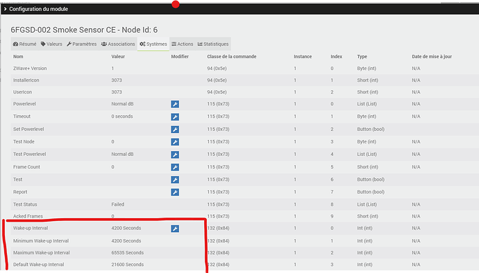Click the wrench icon in the Test row
Image resolution: width=479 pixels, height=273 pixels.
tap(175, 179)
